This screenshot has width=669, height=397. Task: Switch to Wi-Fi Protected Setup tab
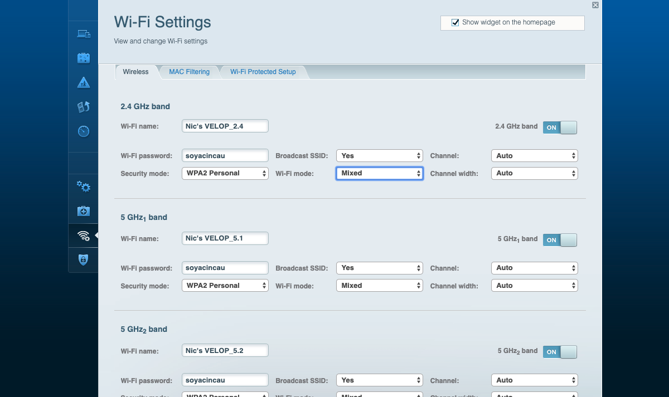click(x=263, y=72)
